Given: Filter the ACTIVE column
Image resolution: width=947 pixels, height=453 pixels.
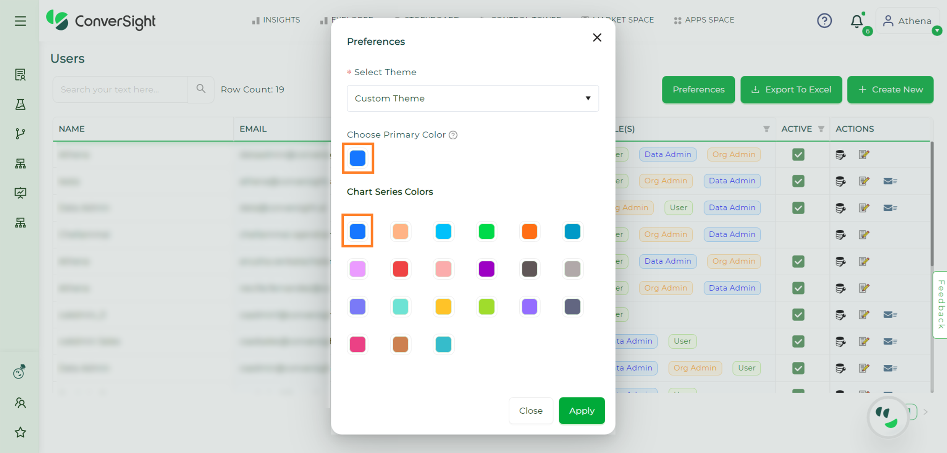Looking at the screenshot, I should (821, 129).
